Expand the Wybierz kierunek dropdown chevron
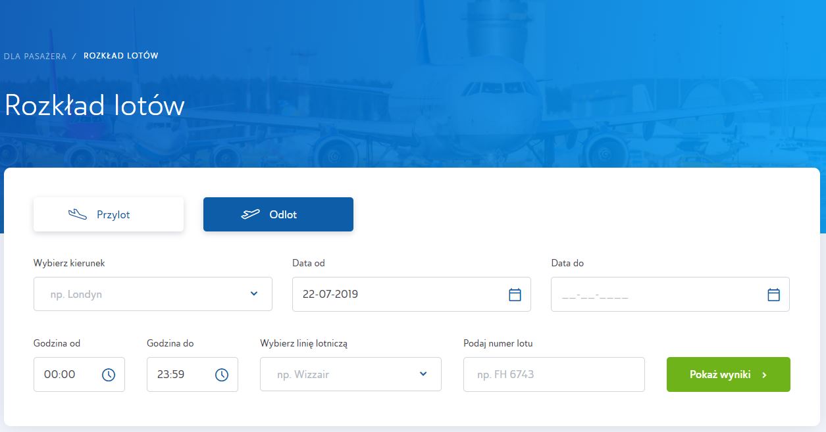The image size is (826, 432). 254,294
